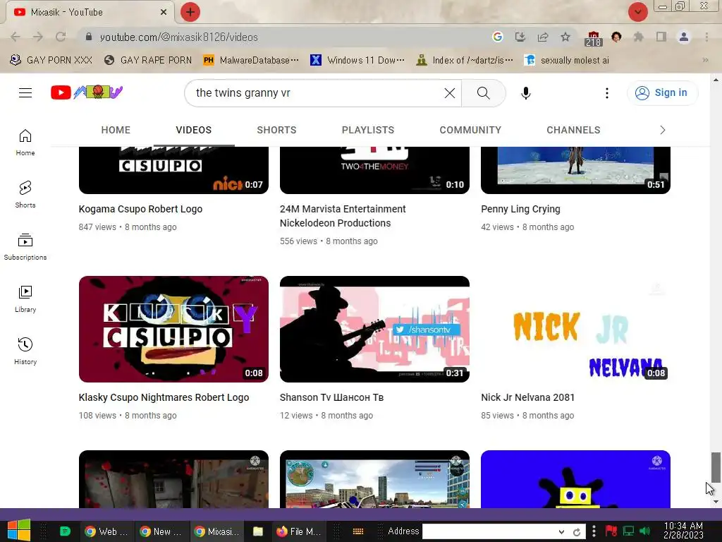Viewport: 722px width, 542px height.
Task: Open Library in the sidebar
Action: point(25,299)
